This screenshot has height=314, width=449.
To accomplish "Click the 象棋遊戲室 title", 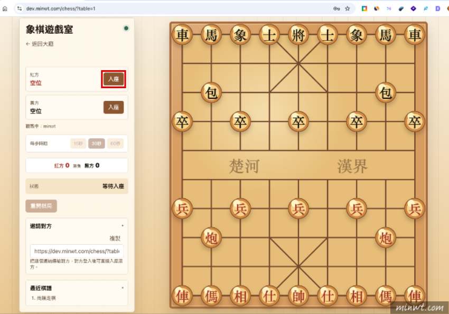I will (x=49, y=30).
